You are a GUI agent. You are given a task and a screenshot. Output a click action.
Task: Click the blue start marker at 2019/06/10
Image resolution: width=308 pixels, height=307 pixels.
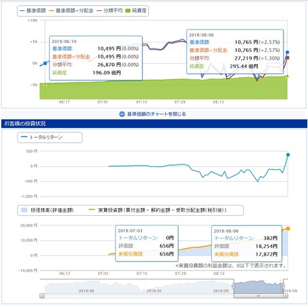45,63
